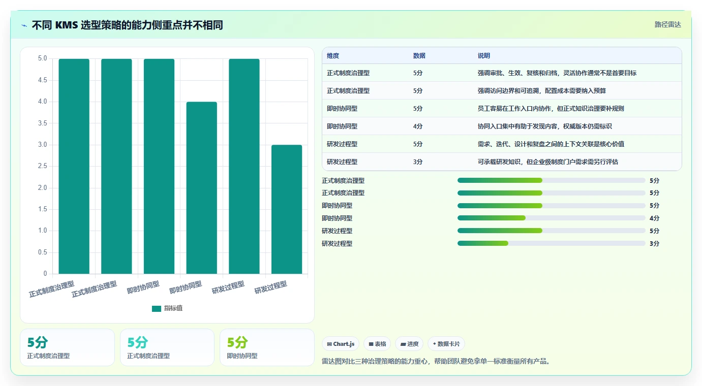Click the 4分 label beside the progress bar
This screenshot has width=702, height=386.
tap(654, 218)
